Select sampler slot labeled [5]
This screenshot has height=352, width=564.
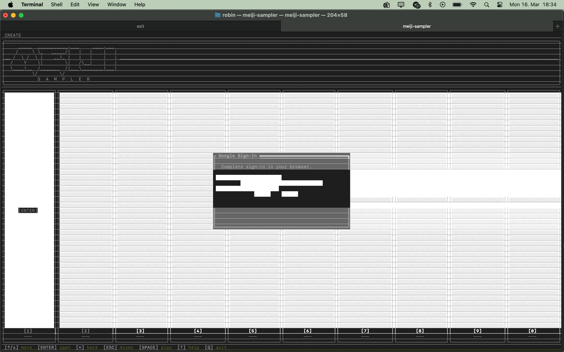tap(253, 331)
